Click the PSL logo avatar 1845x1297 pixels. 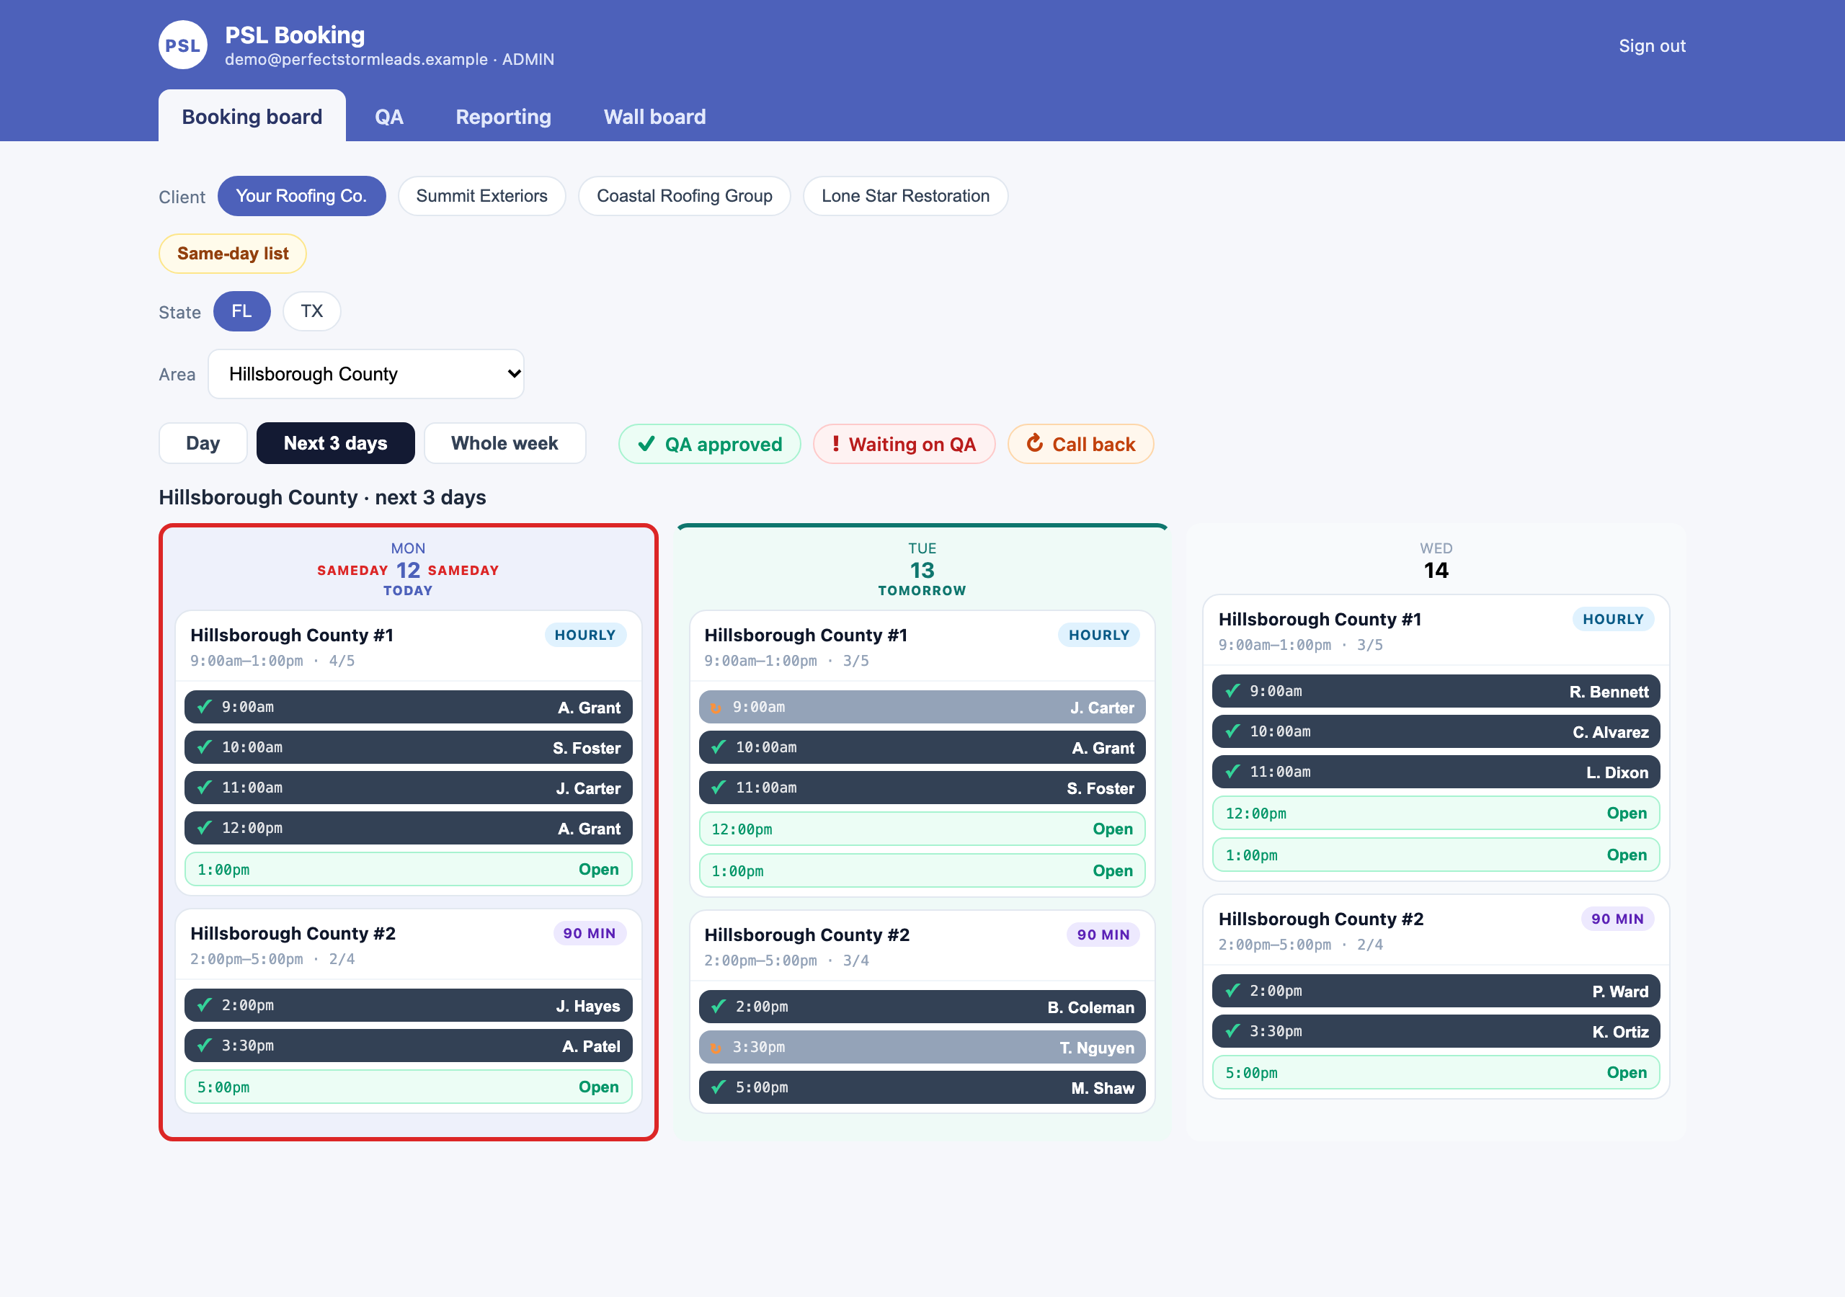pos(182,45)
